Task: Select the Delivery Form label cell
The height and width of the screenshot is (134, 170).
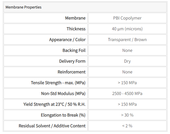Action: point(72,61)
